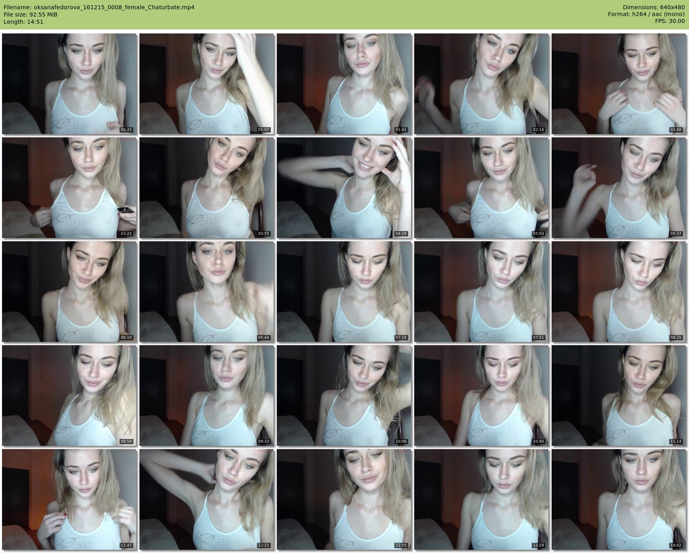Select the frame timestamped 12:21

(207, 499)
